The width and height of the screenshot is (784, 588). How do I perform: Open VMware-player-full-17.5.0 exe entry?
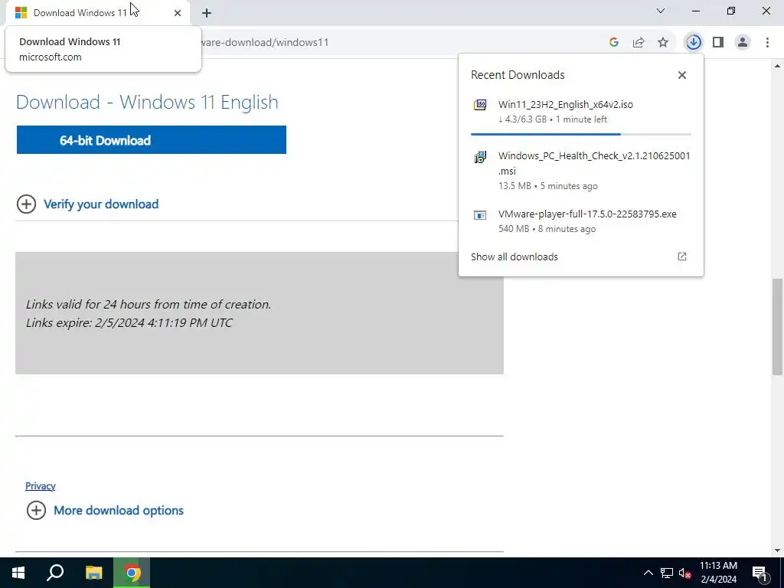580,221
